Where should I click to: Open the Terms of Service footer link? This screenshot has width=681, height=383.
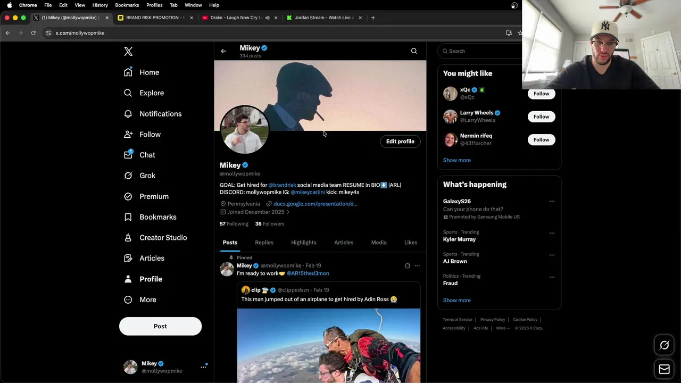pos(458,320)
